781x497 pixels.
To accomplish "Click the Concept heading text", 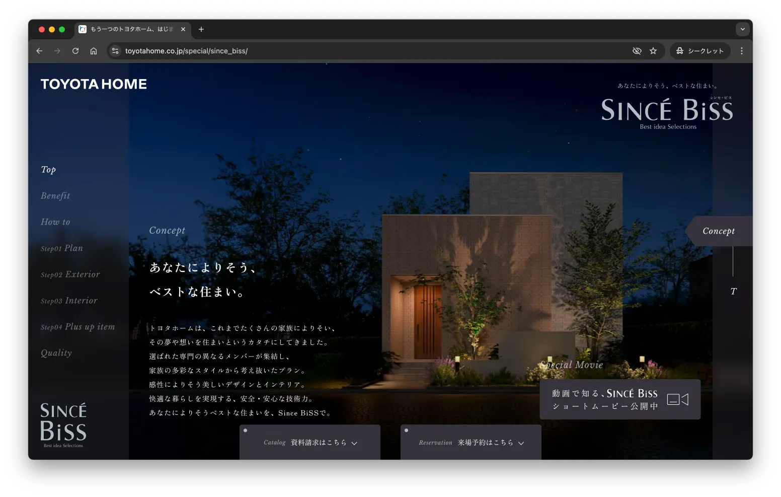I will [x=167, y=231].
